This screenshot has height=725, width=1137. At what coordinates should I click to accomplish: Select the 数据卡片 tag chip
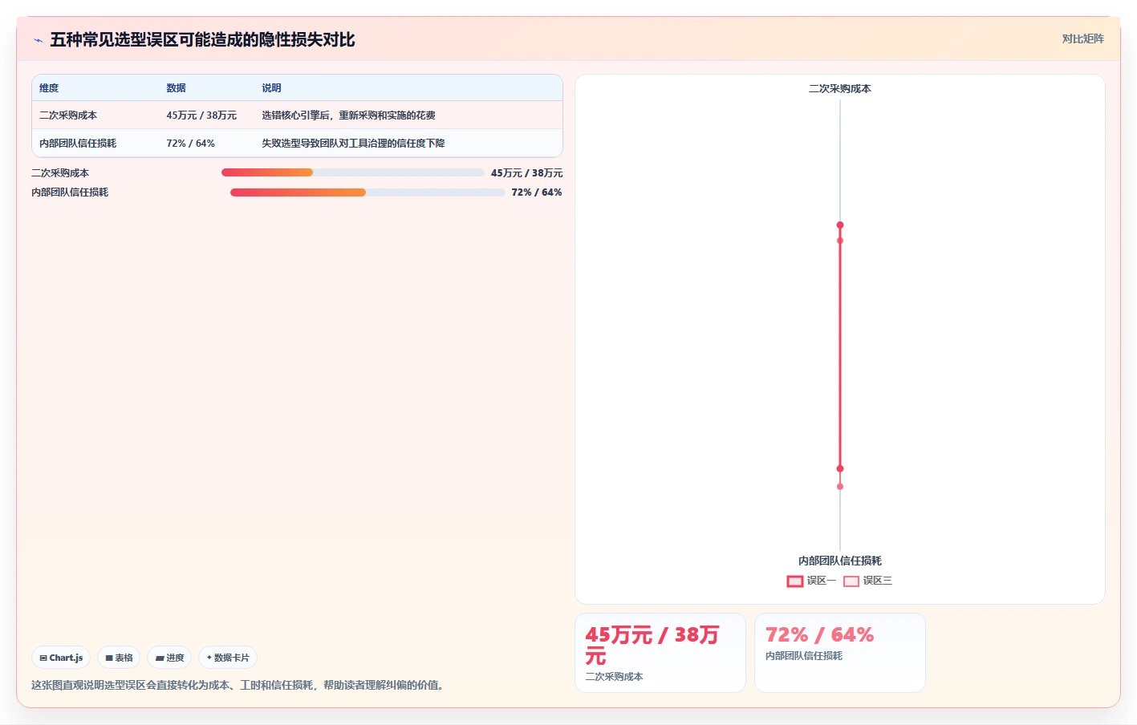click(x=228, y=658)
